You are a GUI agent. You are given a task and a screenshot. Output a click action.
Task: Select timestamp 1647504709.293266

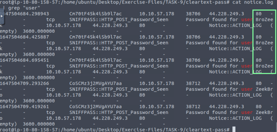(25, 83)
